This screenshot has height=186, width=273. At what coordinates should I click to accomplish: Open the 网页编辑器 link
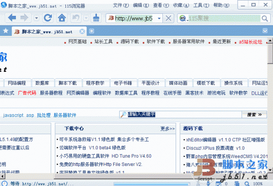(78, 93)
